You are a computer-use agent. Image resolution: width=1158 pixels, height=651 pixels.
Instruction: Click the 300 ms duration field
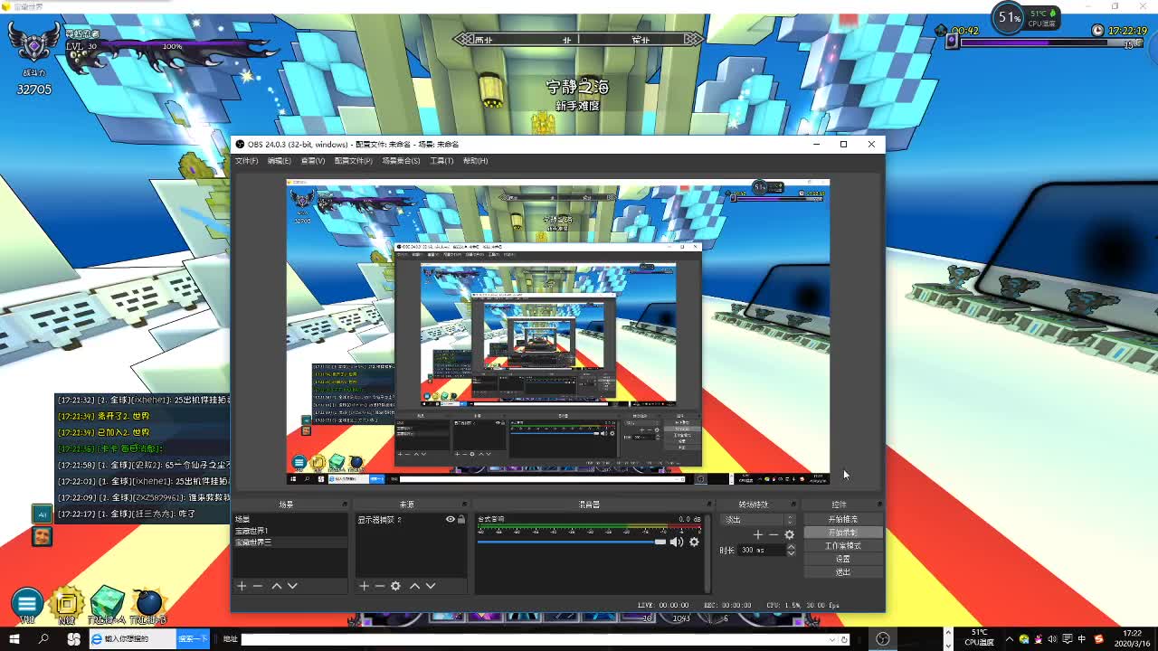pyautogui.click(x=762, y=550)
